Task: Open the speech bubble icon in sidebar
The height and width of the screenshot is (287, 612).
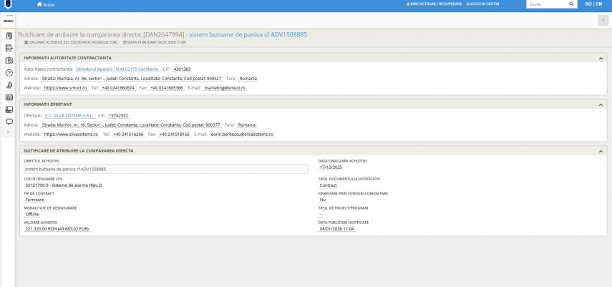Action: [9, 122]
